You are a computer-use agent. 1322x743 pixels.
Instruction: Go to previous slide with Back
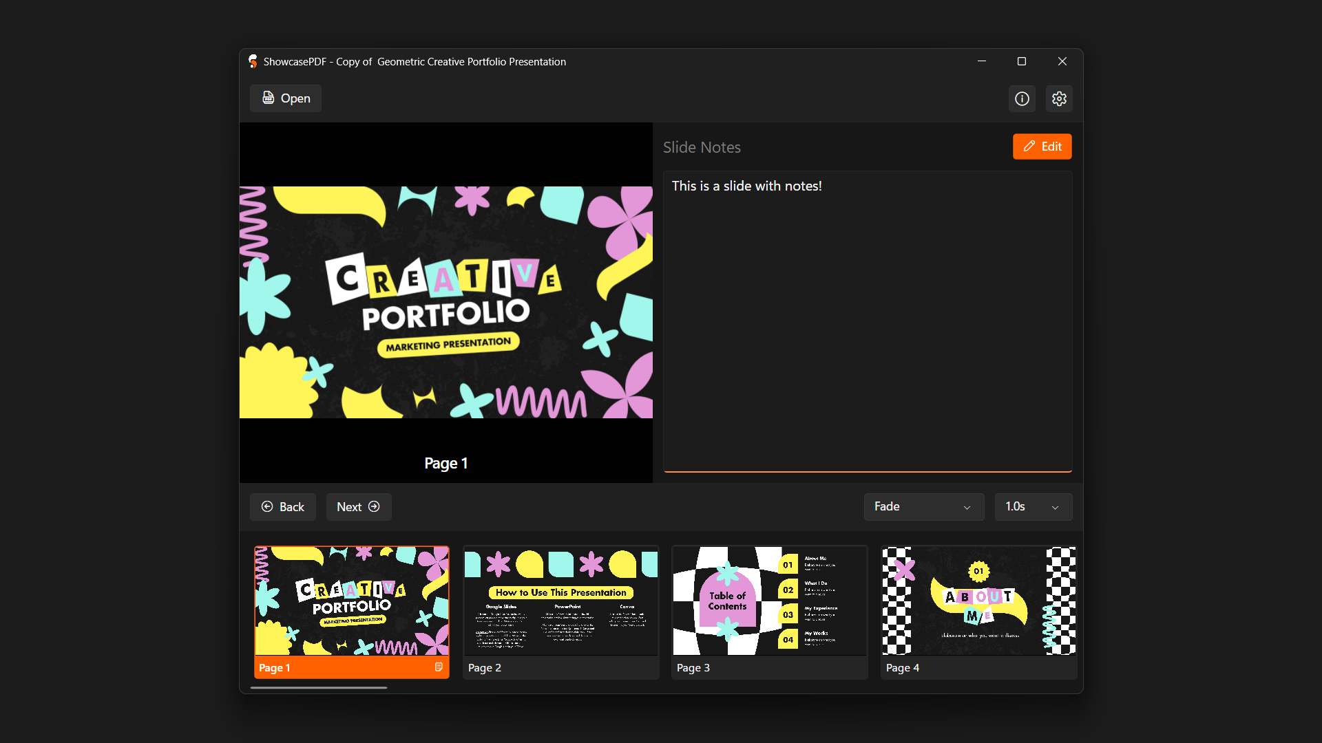tap(283, 507)
